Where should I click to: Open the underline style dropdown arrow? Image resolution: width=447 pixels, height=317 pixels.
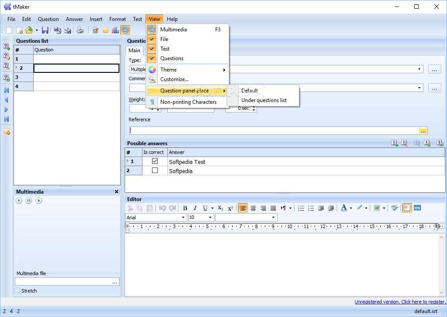click(x=212, y=208)
